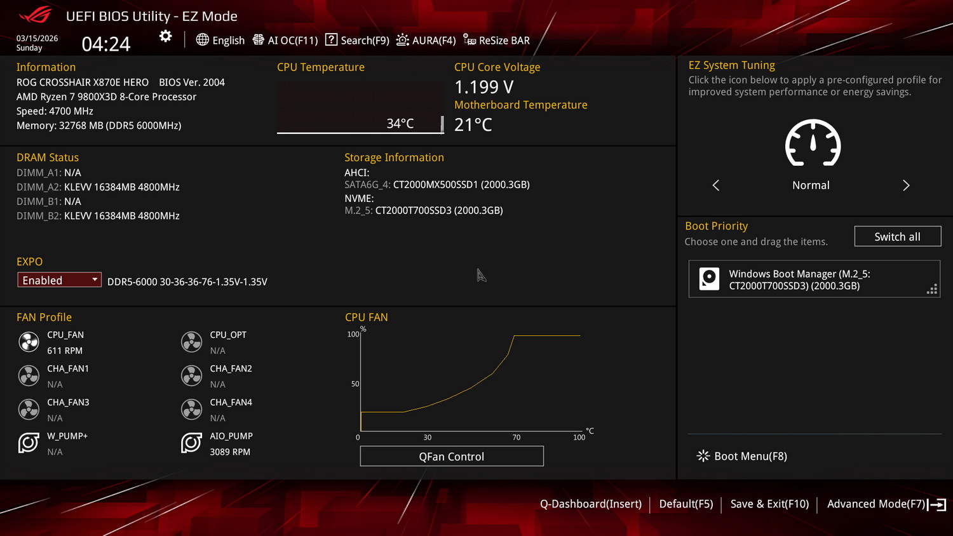Click the DIMM_B2 KLEVV memory entry
The image size is (953, 536).
point(98,216)
